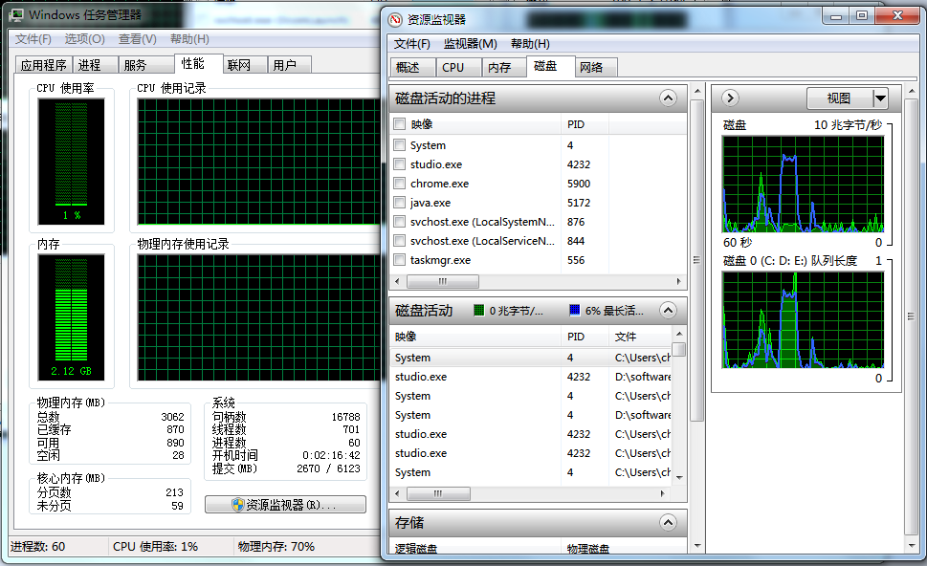The height and width of the screenshot is (566, 927).
Task: Click main pane vertical scrollbar down arrow
Action: point(697,545)
